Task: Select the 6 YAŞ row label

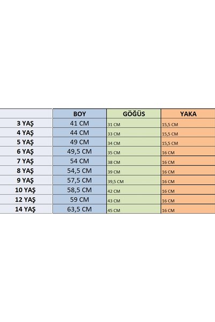Action: (x=26, y=152)
